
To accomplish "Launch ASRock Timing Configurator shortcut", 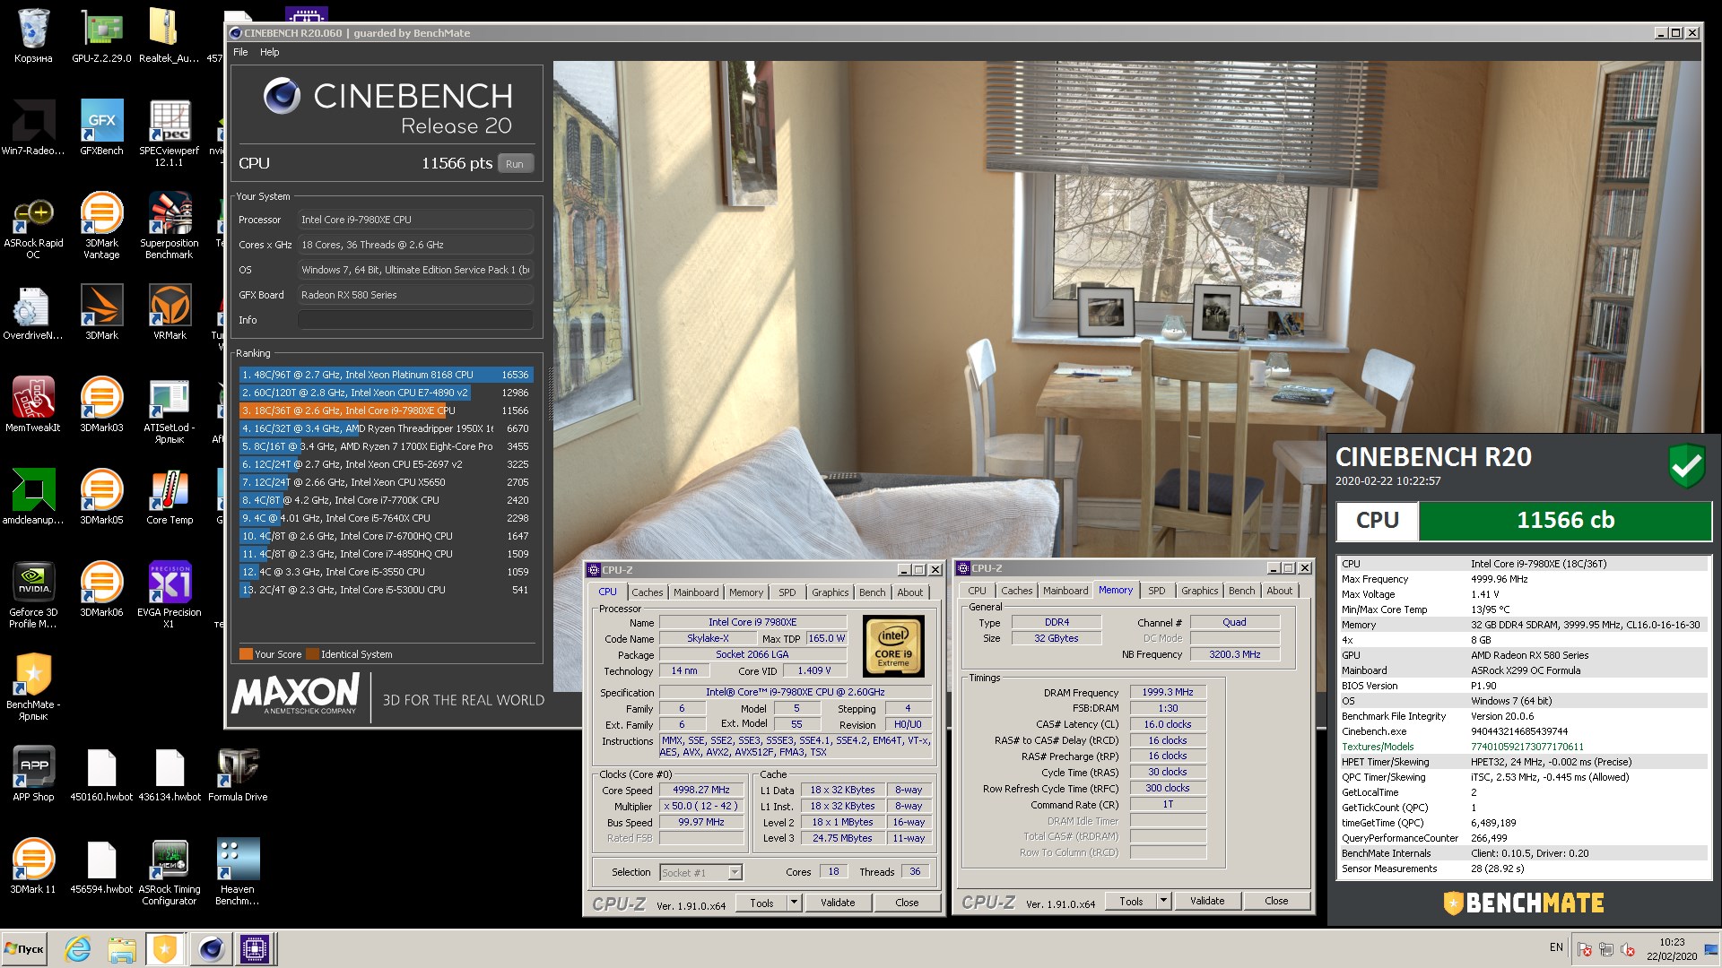I will pos(169,872).
